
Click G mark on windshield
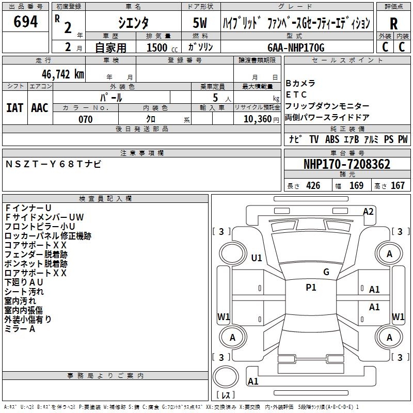click(x=326, y=272)
